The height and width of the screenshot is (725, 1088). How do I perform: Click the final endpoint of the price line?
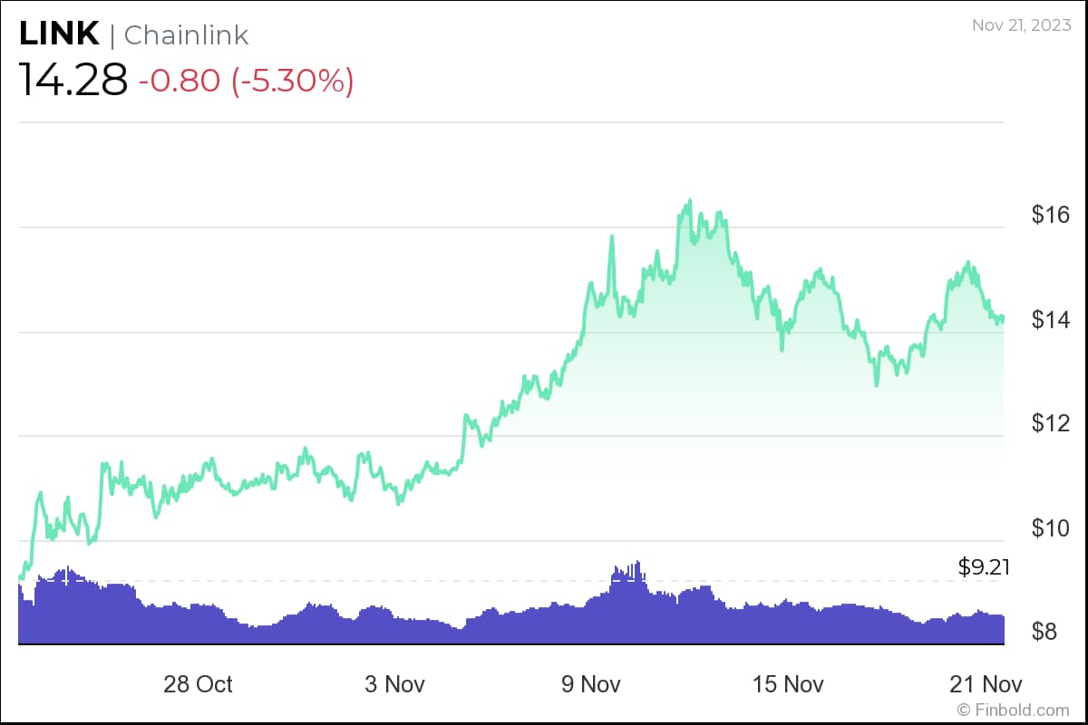point(1003,317)
